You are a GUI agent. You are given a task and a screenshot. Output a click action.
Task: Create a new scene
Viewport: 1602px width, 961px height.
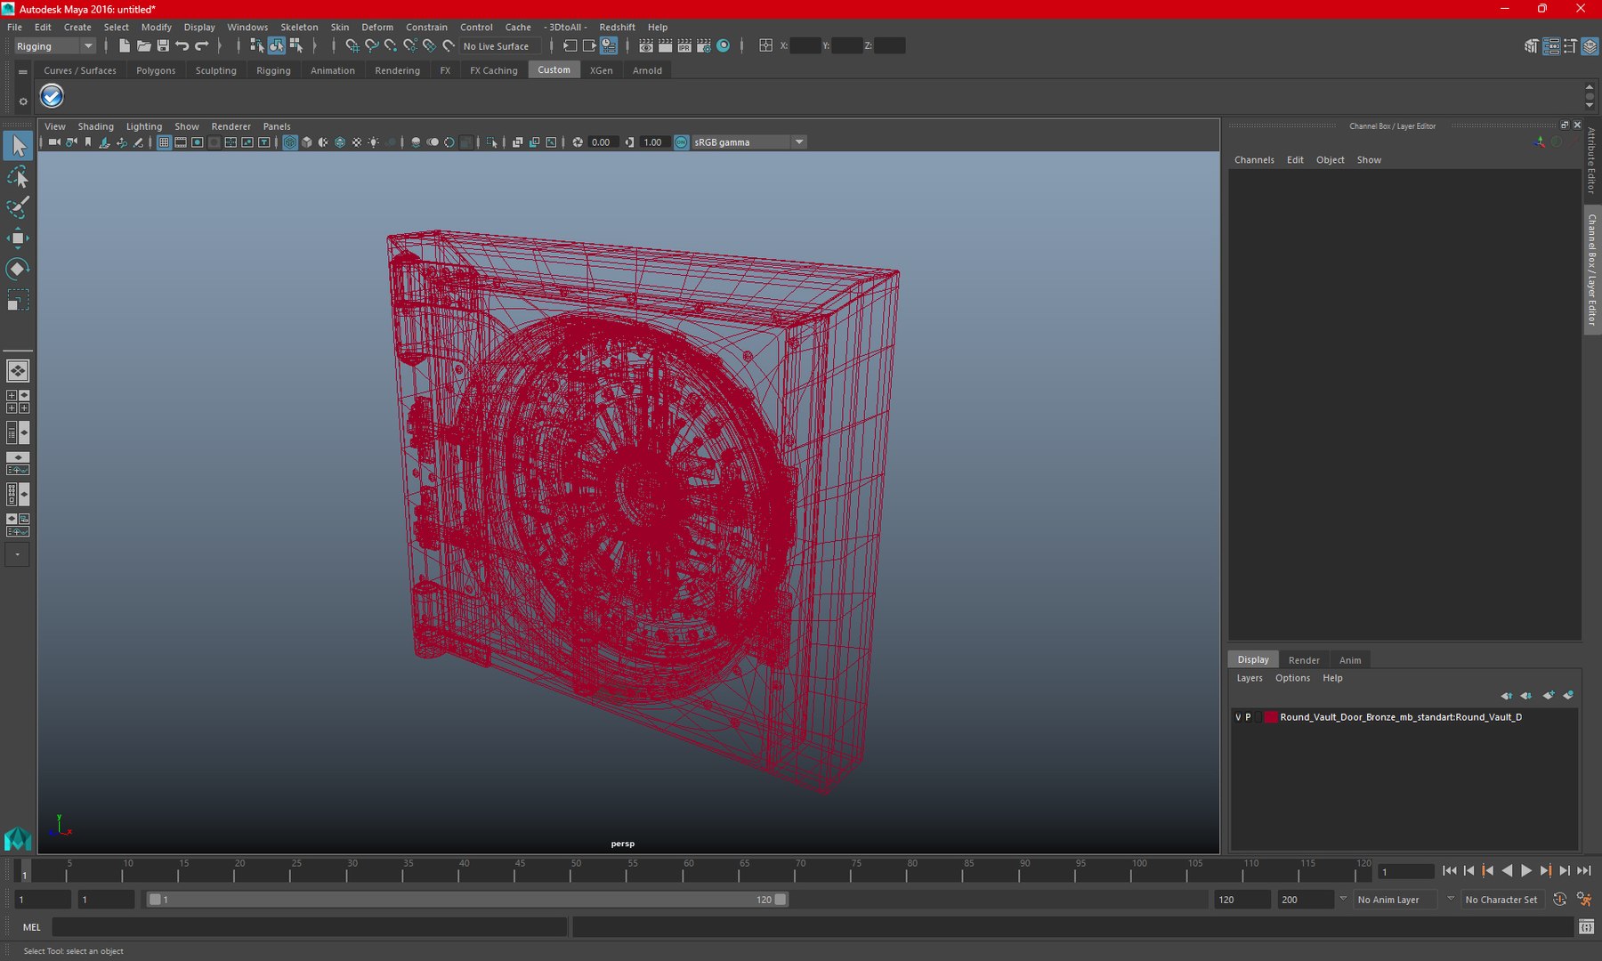[x=125, y=45]
